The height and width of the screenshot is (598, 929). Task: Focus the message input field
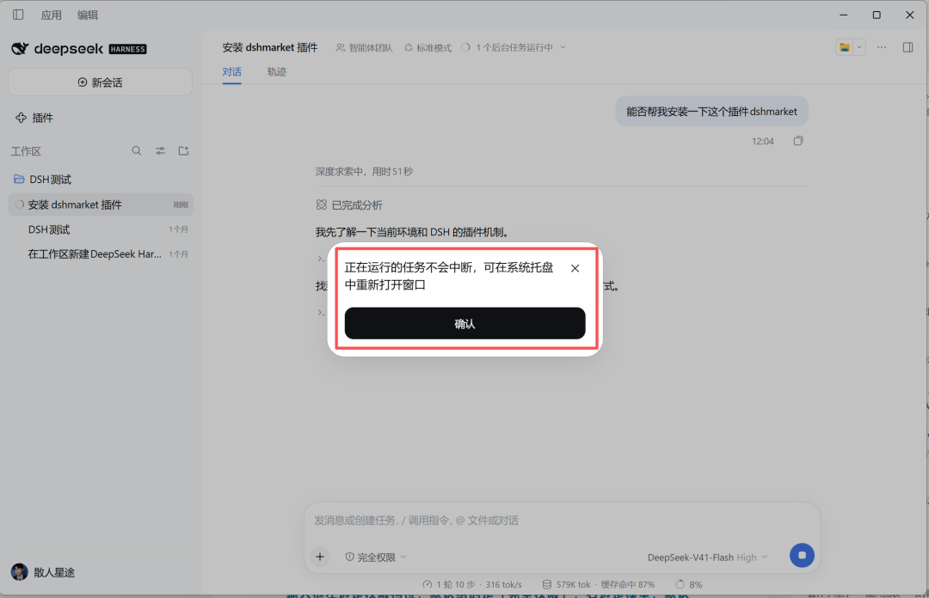562,521
